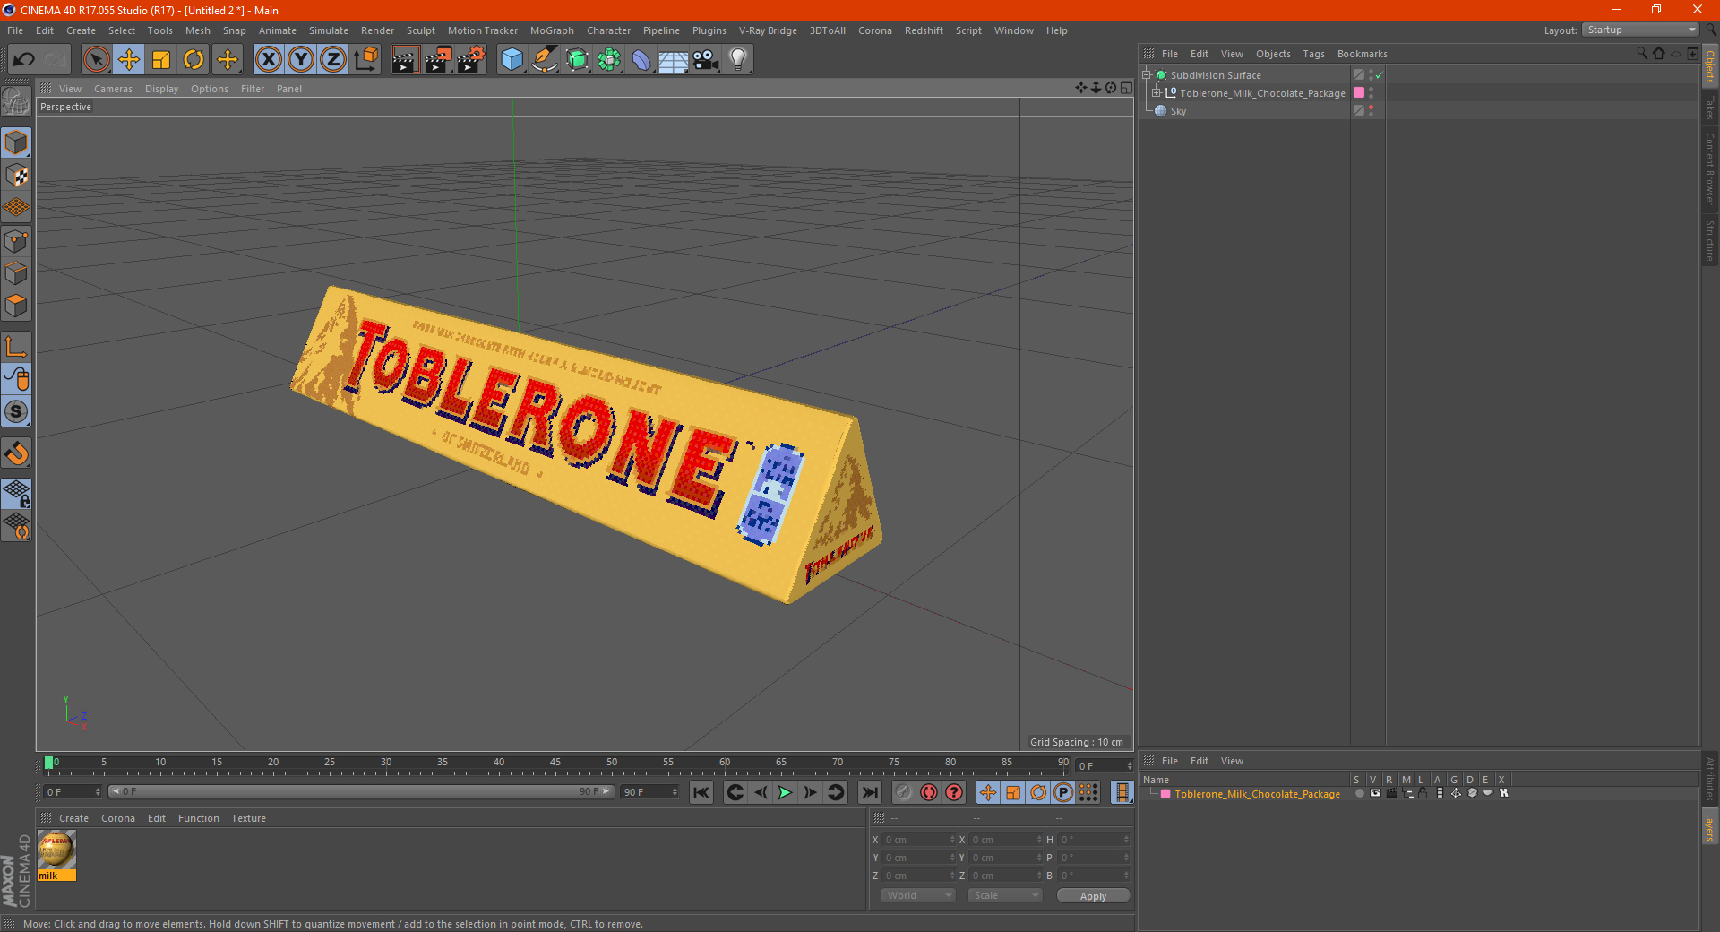Open the Content Browser side tab

point(1709,168)
